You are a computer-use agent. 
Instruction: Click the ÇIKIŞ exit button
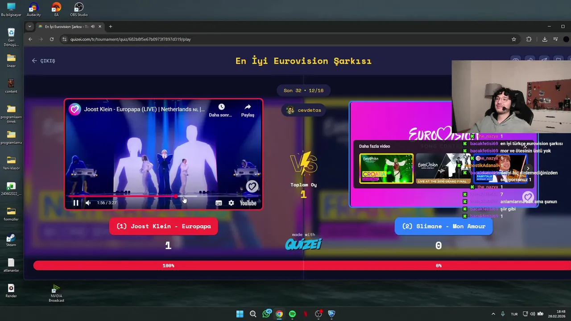(x=43, y=61)
